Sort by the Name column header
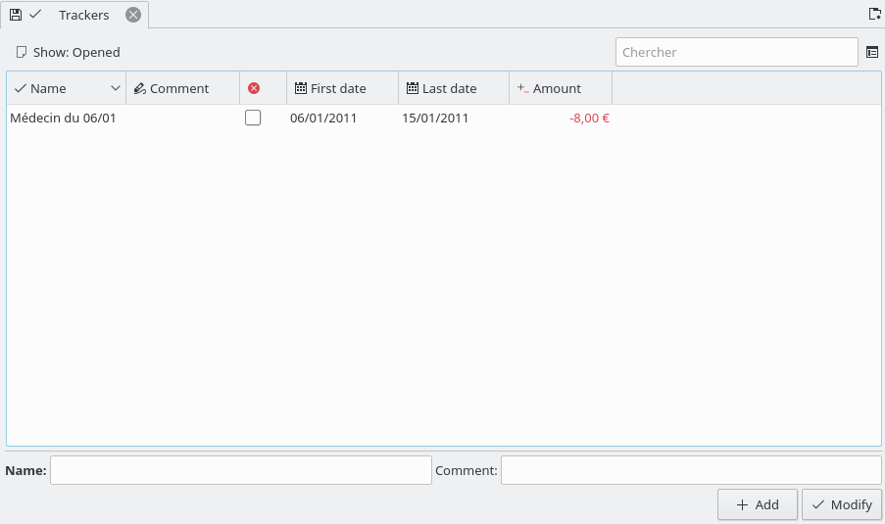The image size is (885, 524). (x=66, y=88)
